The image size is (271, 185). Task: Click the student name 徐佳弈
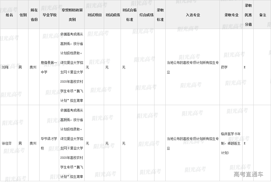tap(7, 143)
